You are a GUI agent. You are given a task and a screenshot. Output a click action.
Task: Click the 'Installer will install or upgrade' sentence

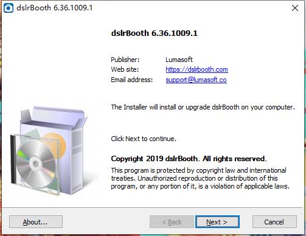pos(203,107)
